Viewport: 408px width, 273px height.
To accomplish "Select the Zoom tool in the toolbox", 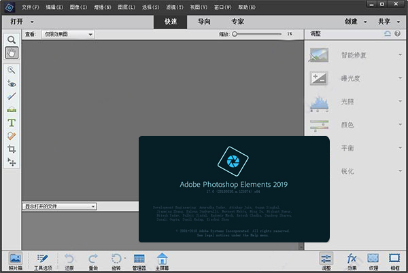I will 12,40.
